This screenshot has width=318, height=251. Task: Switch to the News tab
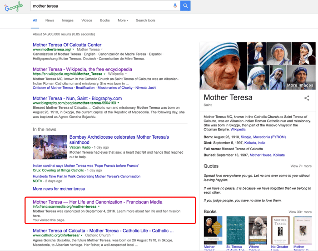tap(50, 20)
